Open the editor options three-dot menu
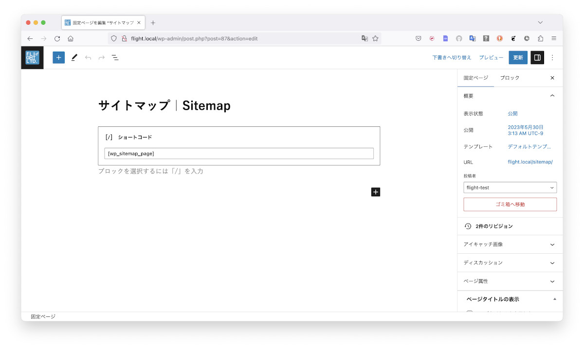Viewport: 584px width, 349px height. 552,57
